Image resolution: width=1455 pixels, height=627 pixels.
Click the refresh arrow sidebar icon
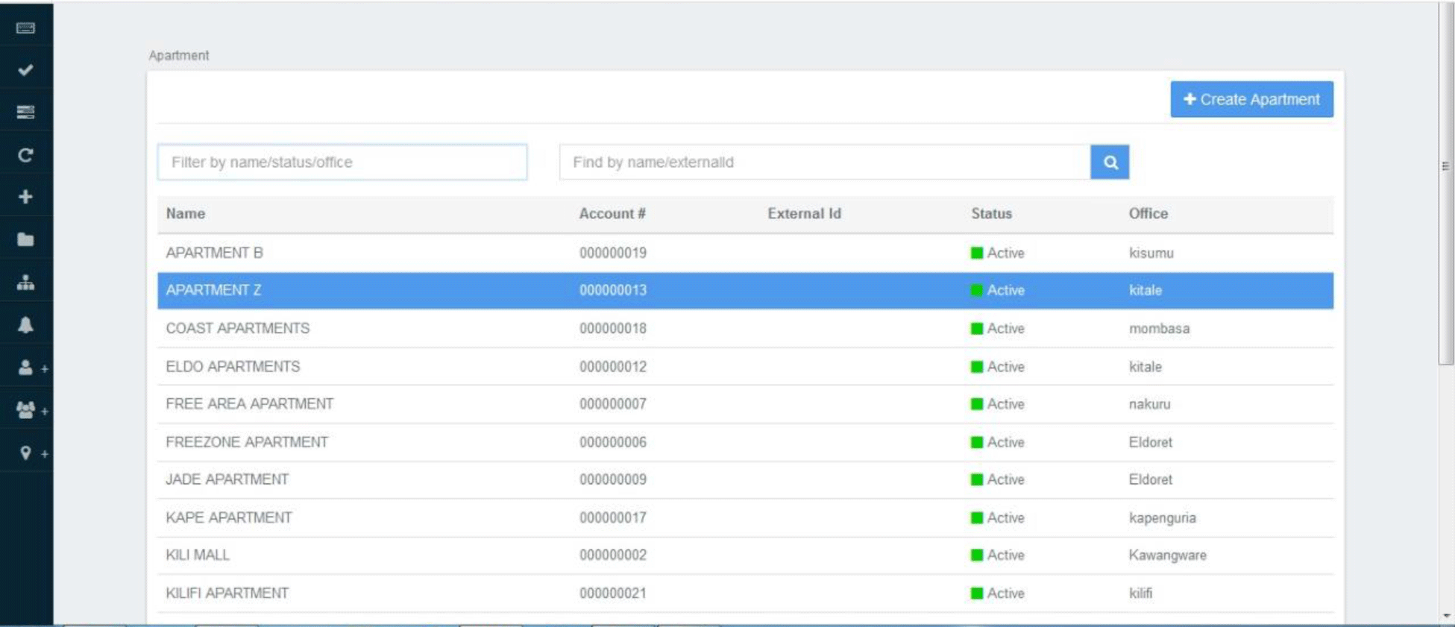(25, 155)
